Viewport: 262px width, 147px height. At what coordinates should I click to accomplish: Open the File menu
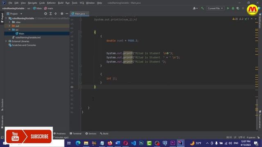[x=10, y=3]
